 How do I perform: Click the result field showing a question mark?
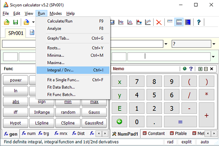coord(191,44)
